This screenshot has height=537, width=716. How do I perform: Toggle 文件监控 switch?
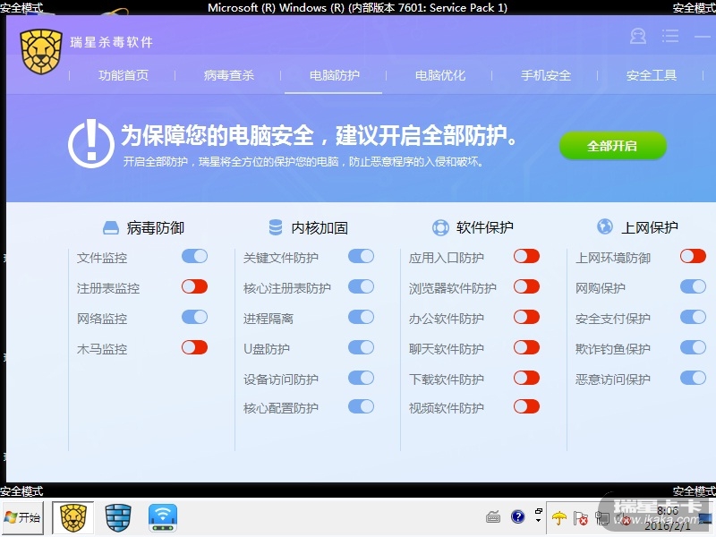[194, 257]
